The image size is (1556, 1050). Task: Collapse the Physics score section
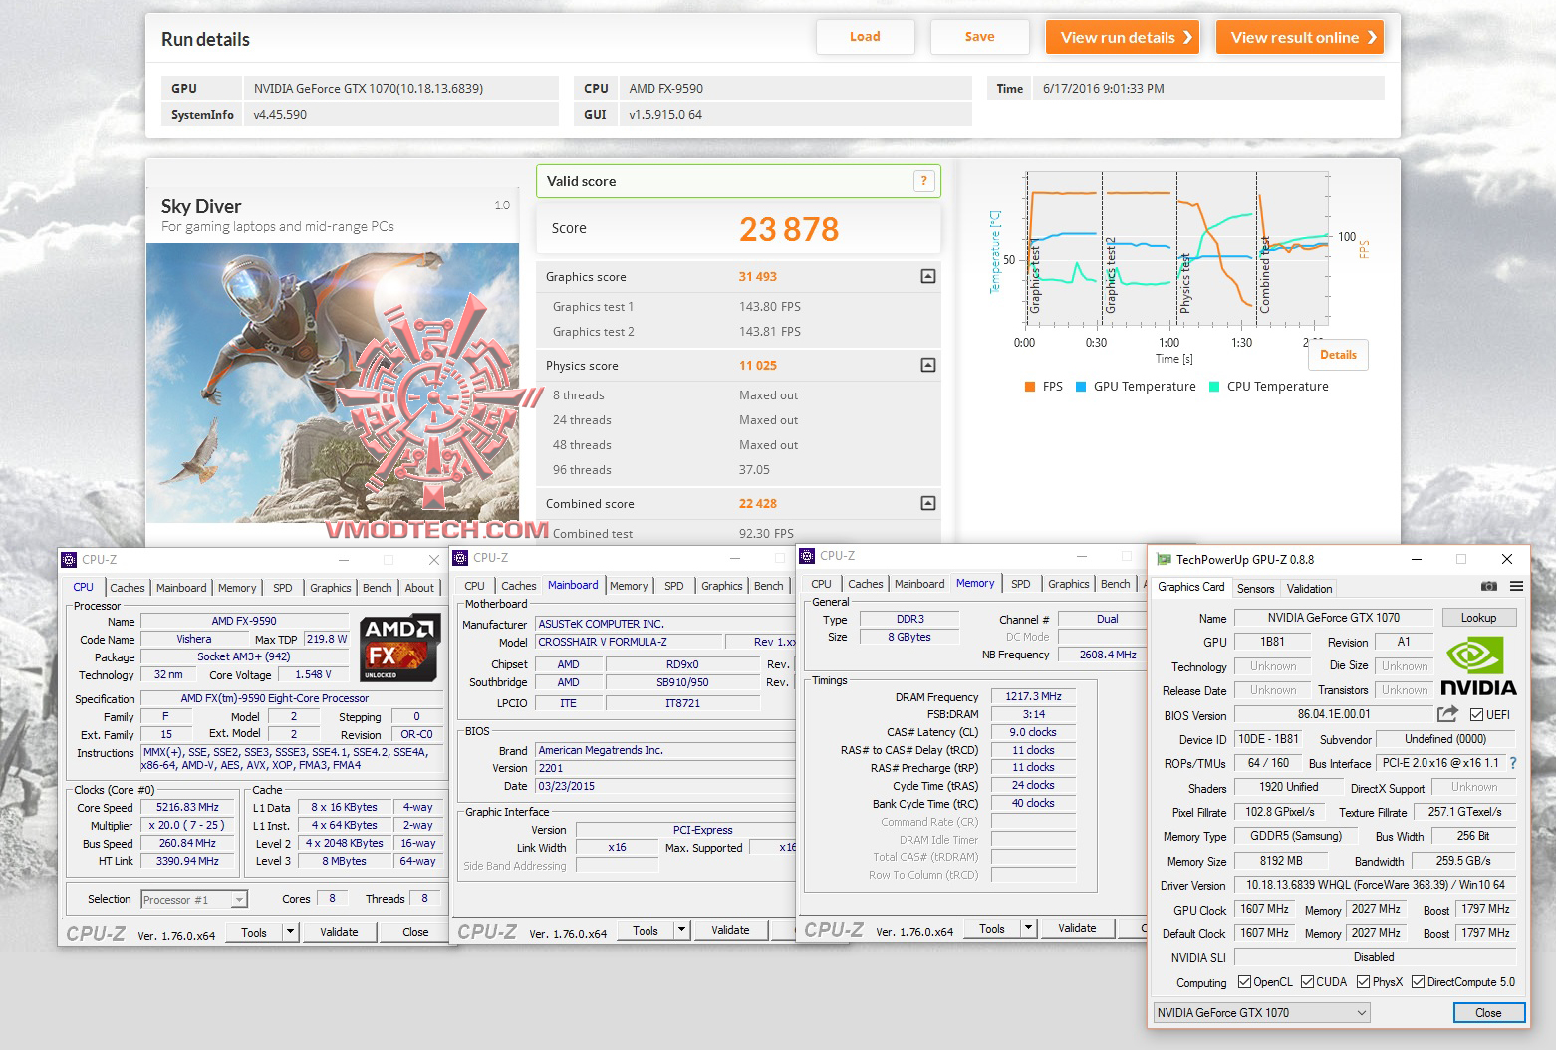(x=928, y=365)
